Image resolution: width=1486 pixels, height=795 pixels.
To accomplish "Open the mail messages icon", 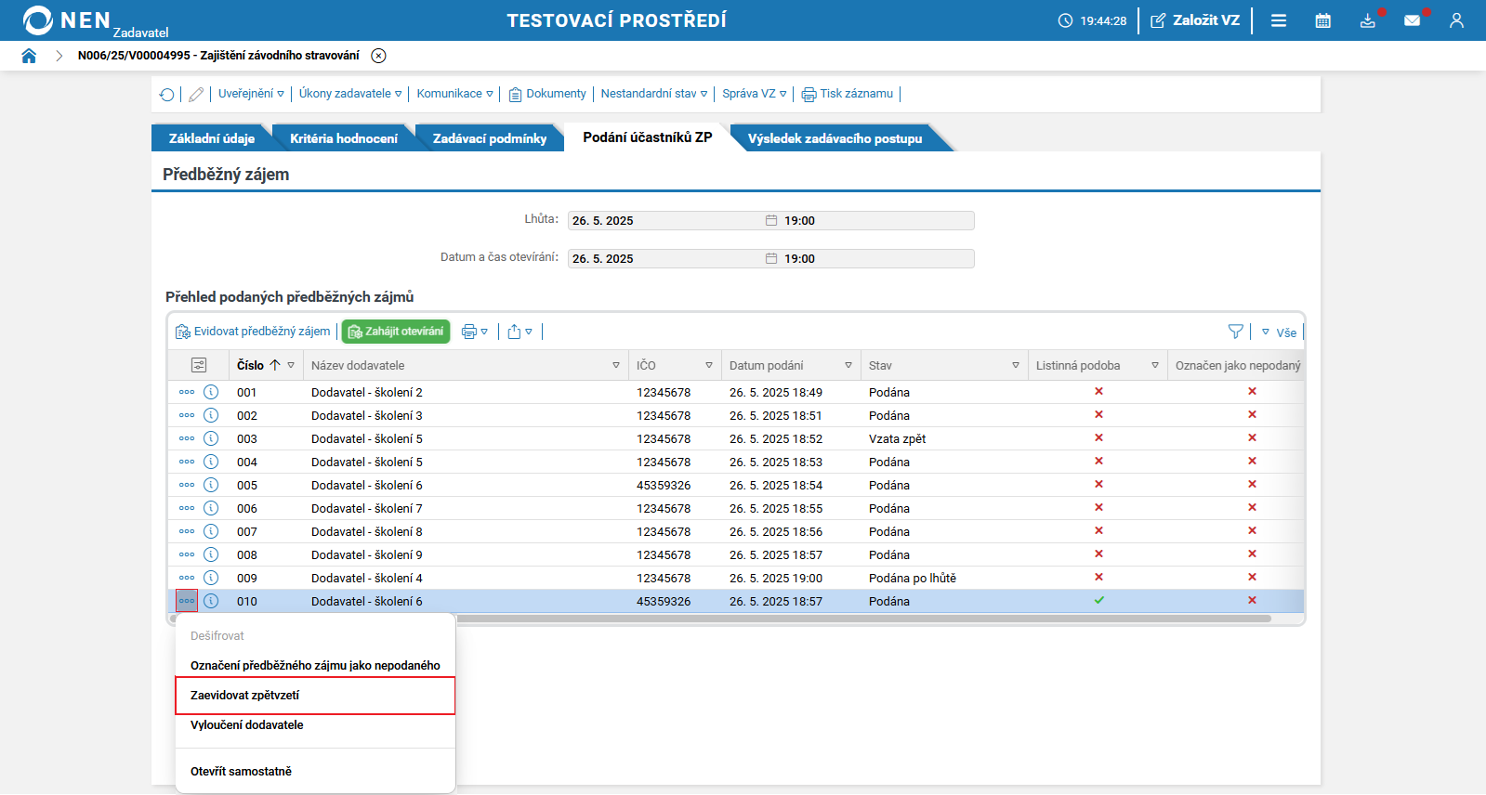I will (1412, 20).
